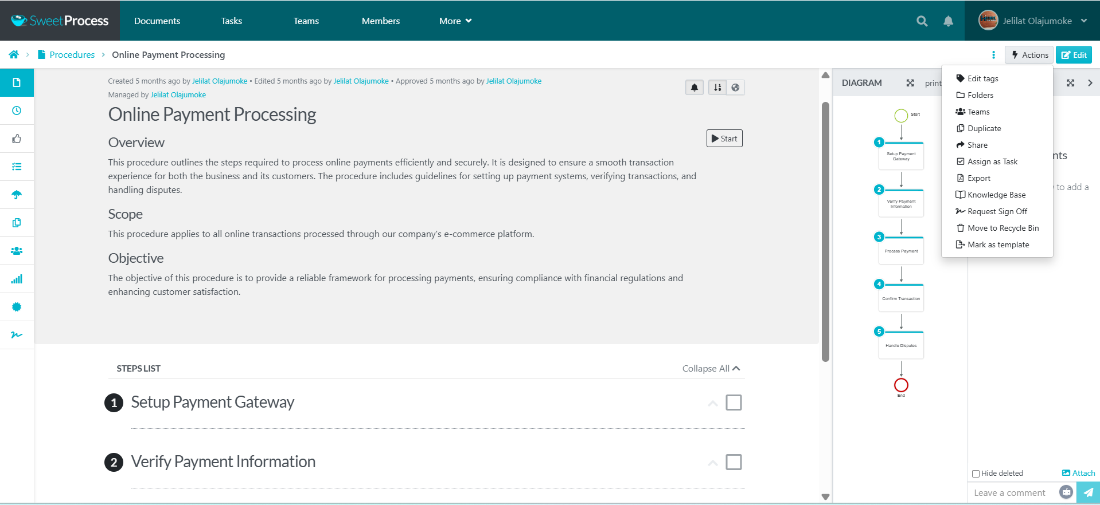The image size is (1100, 505).
Task: Click the Procedures breadcrumb link
Action: click(72, 54)
